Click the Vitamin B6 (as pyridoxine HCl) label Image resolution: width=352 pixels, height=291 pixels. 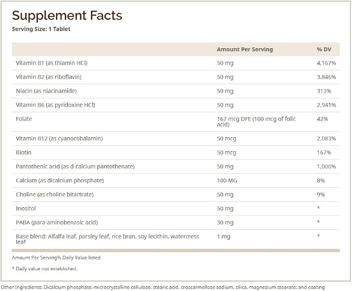pyautogui.click(x=55, y=105)
